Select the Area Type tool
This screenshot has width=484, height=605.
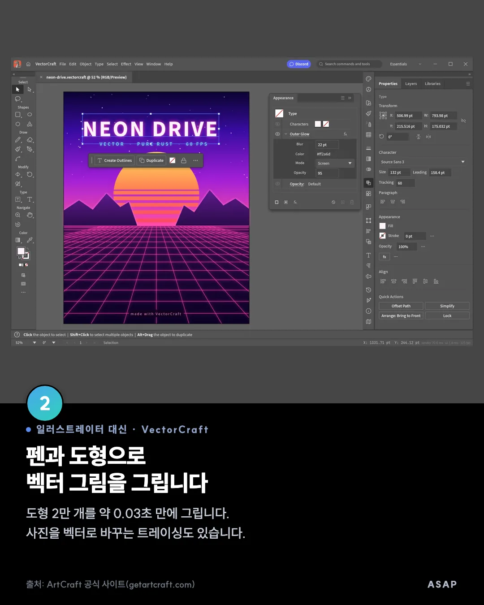(18, 199)
